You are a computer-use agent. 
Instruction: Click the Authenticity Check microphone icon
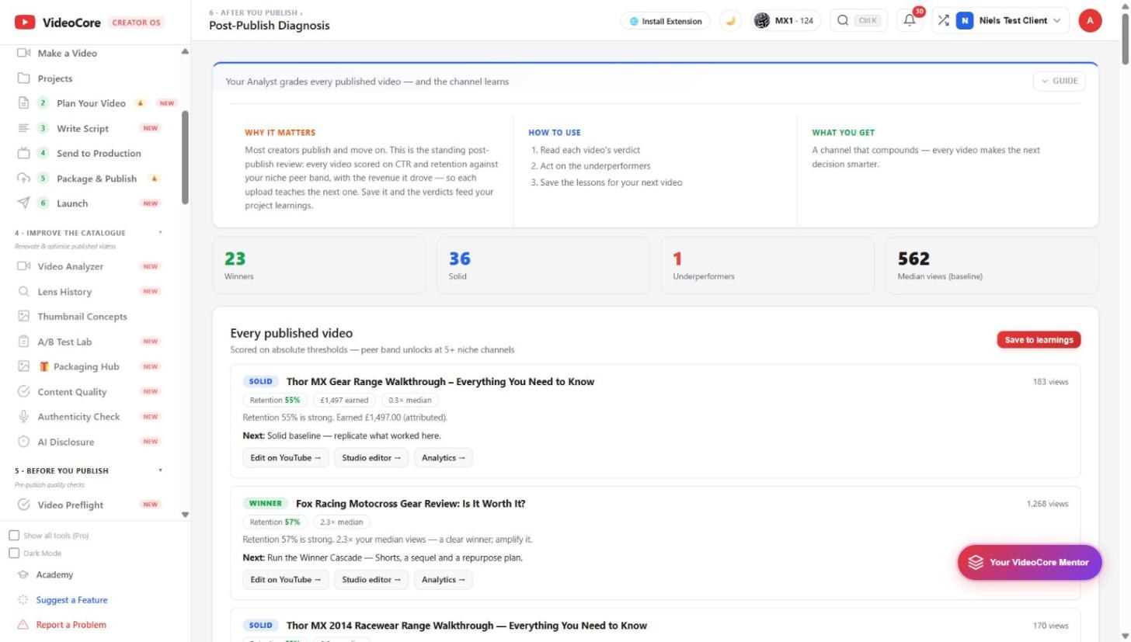(x=24, y=417)
